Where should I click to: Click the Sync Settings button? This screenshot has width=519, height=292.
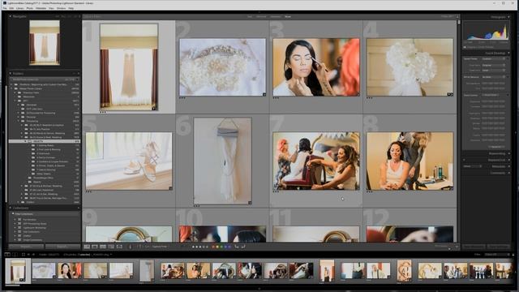[498, 247]
